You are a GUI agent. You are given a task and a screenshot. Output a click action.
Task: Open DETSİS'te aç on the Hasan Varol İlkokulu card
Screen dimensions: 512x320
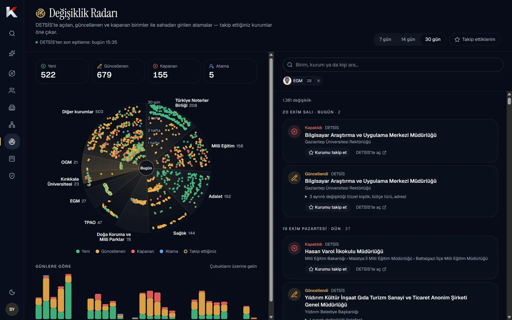pyautogui.click(x=371, y=269)
